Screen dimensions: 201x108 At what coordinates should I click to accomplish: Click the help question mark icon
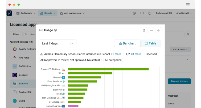(x=150, y=13)
